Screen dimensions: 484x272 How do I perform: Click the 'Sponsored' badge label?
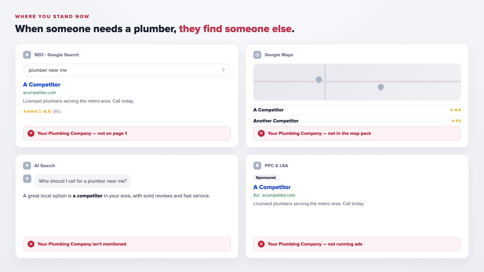coord(266,178)
